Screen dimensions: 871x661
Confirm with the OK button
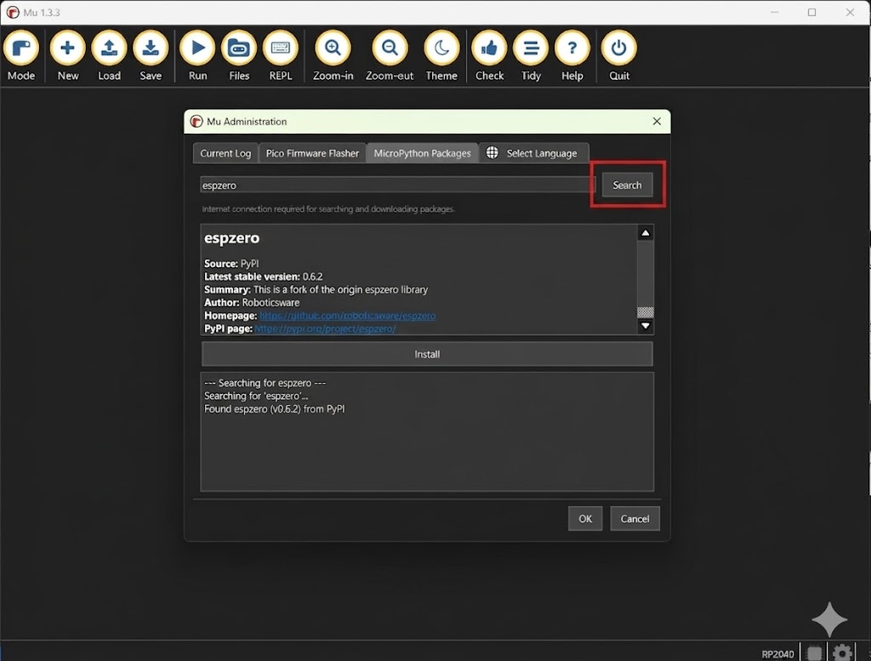(585, 519)
